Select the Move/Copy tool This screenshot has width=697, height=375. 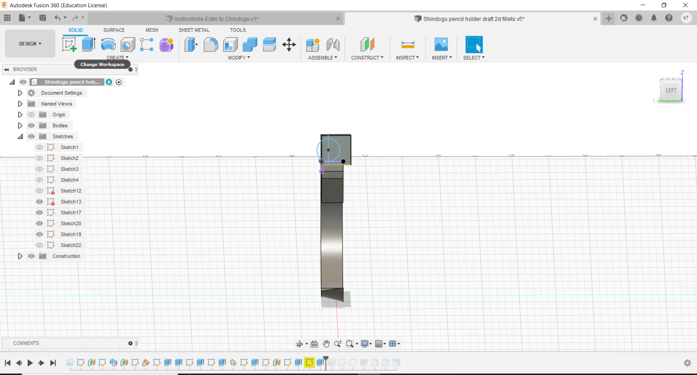click(x=289, y=45)
